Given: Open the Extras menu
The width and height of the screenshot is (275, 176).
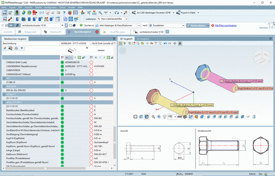Looking at the screenshot, I should (x=62, y=8).
